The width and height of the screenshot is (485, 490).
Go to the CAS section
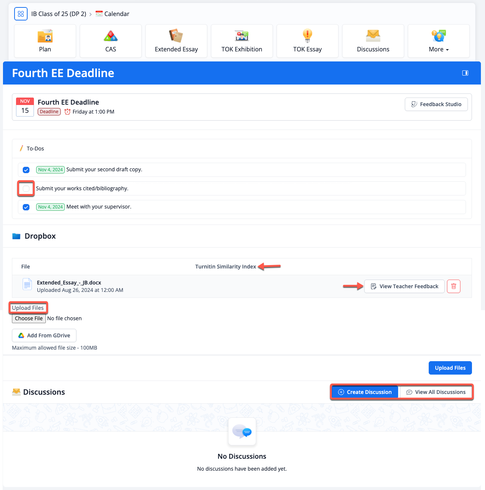click(x=111, y=41)
